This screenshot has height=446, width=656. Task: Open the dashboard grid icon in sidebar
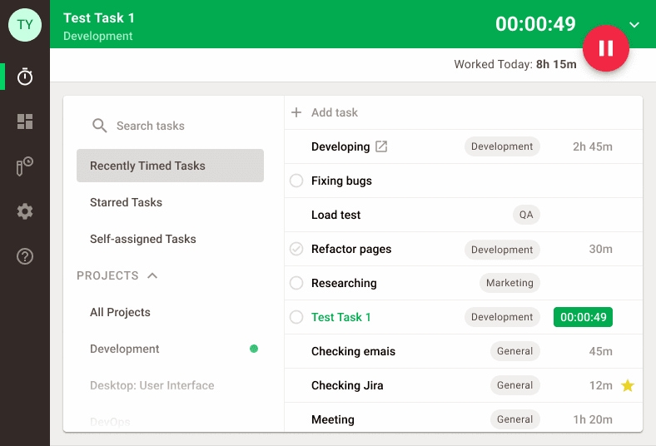pyautogui.click(x=25, y=122)
